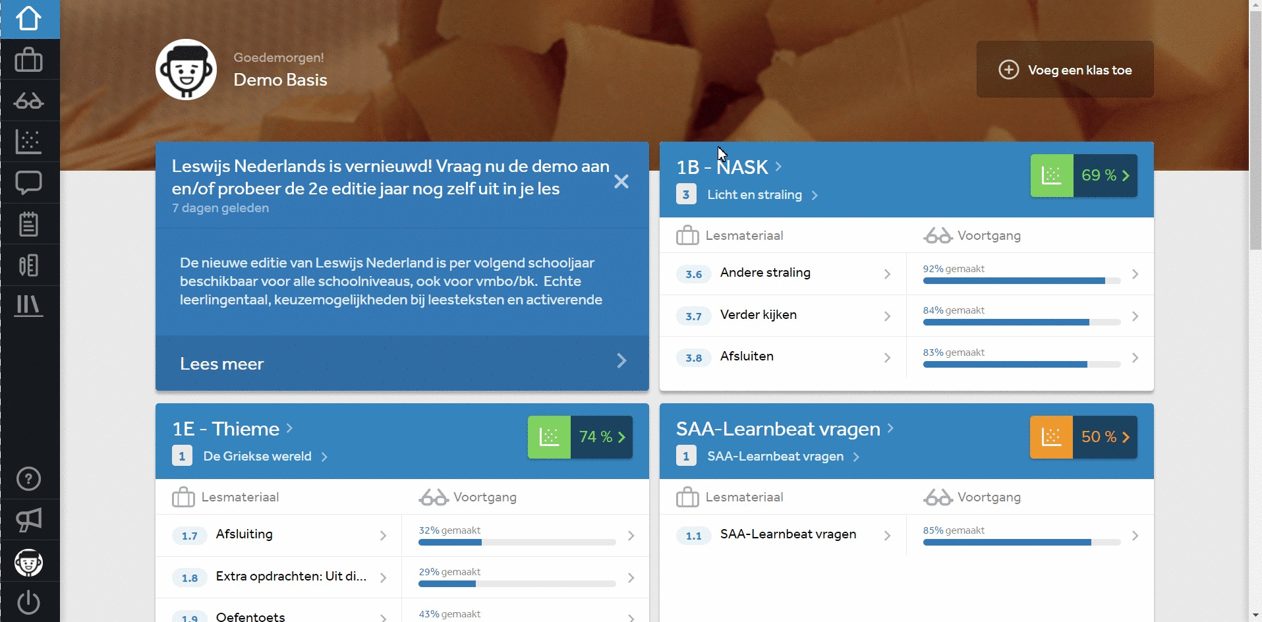This screenshot has height=622, width=1262.
Task: Click the page vertical scrollbar
Action: [1255, 132]
